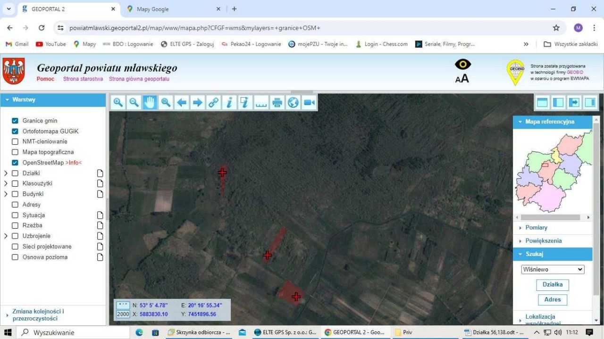Select the hand pan tool
The image size is (604, 339).
[x=150, y=102]
